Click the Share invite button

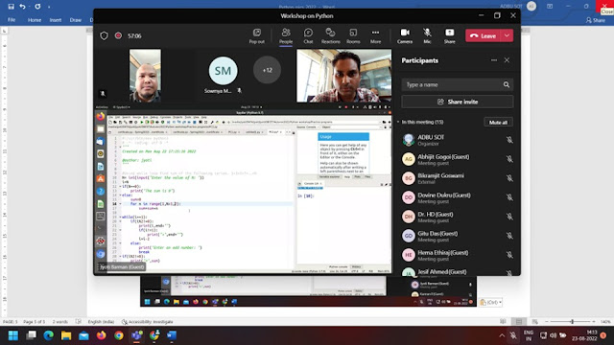tap(457, 102)
